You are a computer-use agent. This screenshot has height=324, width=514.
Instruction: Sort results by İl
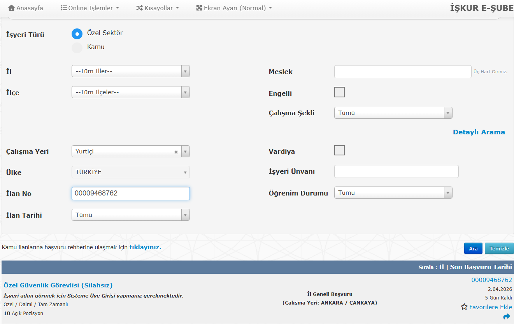coord(441,267)
